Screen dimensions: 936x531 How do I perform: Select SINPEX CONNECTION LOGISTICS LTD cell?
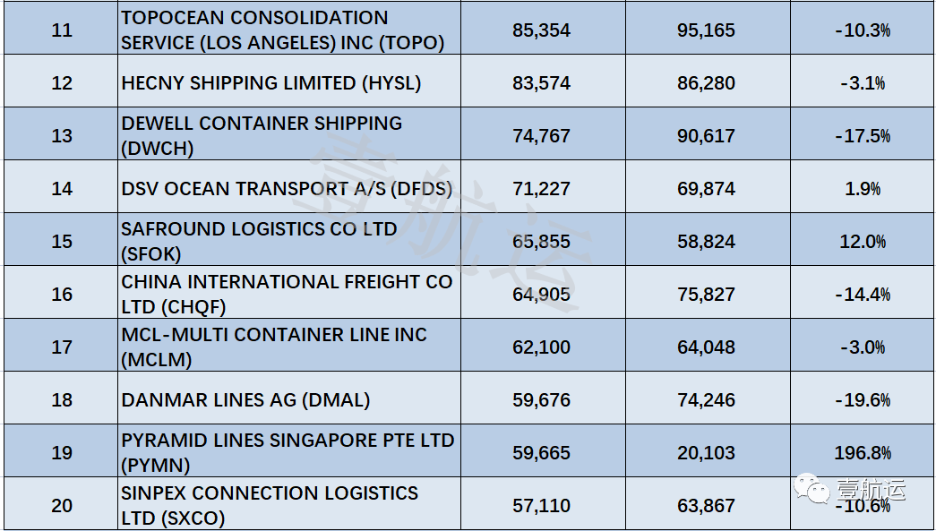pos(270,505)
